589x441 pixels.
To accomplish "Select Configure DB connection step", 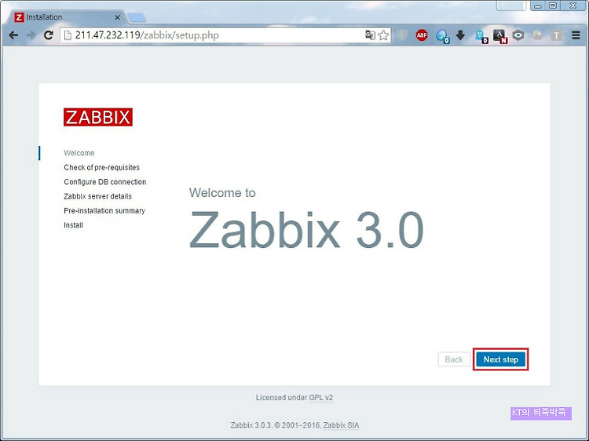I will point(104,181).
